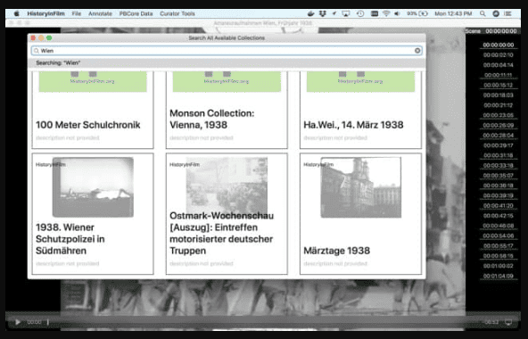Jump to scene timecode 00:00:04:14
528x339 pixels.
click(499, 65)
